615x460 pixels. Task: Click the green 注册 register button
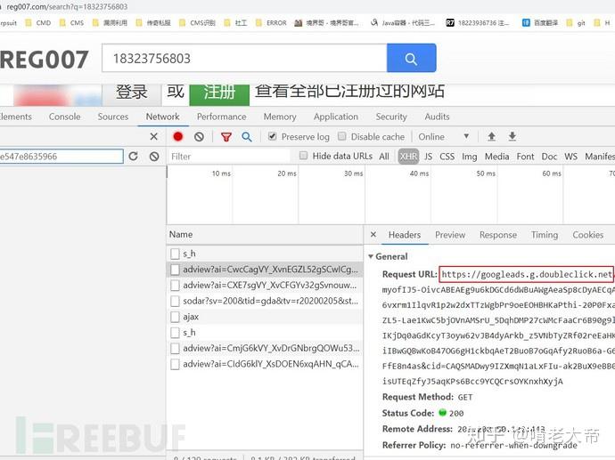click(219, 94)
